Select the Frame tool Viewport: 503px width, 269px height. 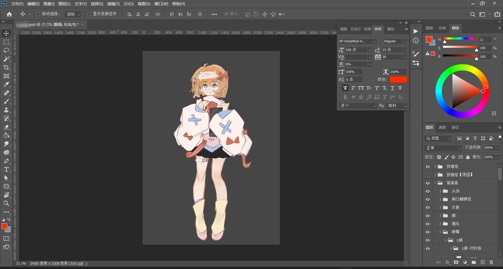[6, 76]
